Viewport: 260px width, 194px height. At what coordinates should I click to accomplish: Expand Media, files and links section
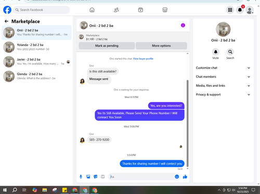coord(223,86)
